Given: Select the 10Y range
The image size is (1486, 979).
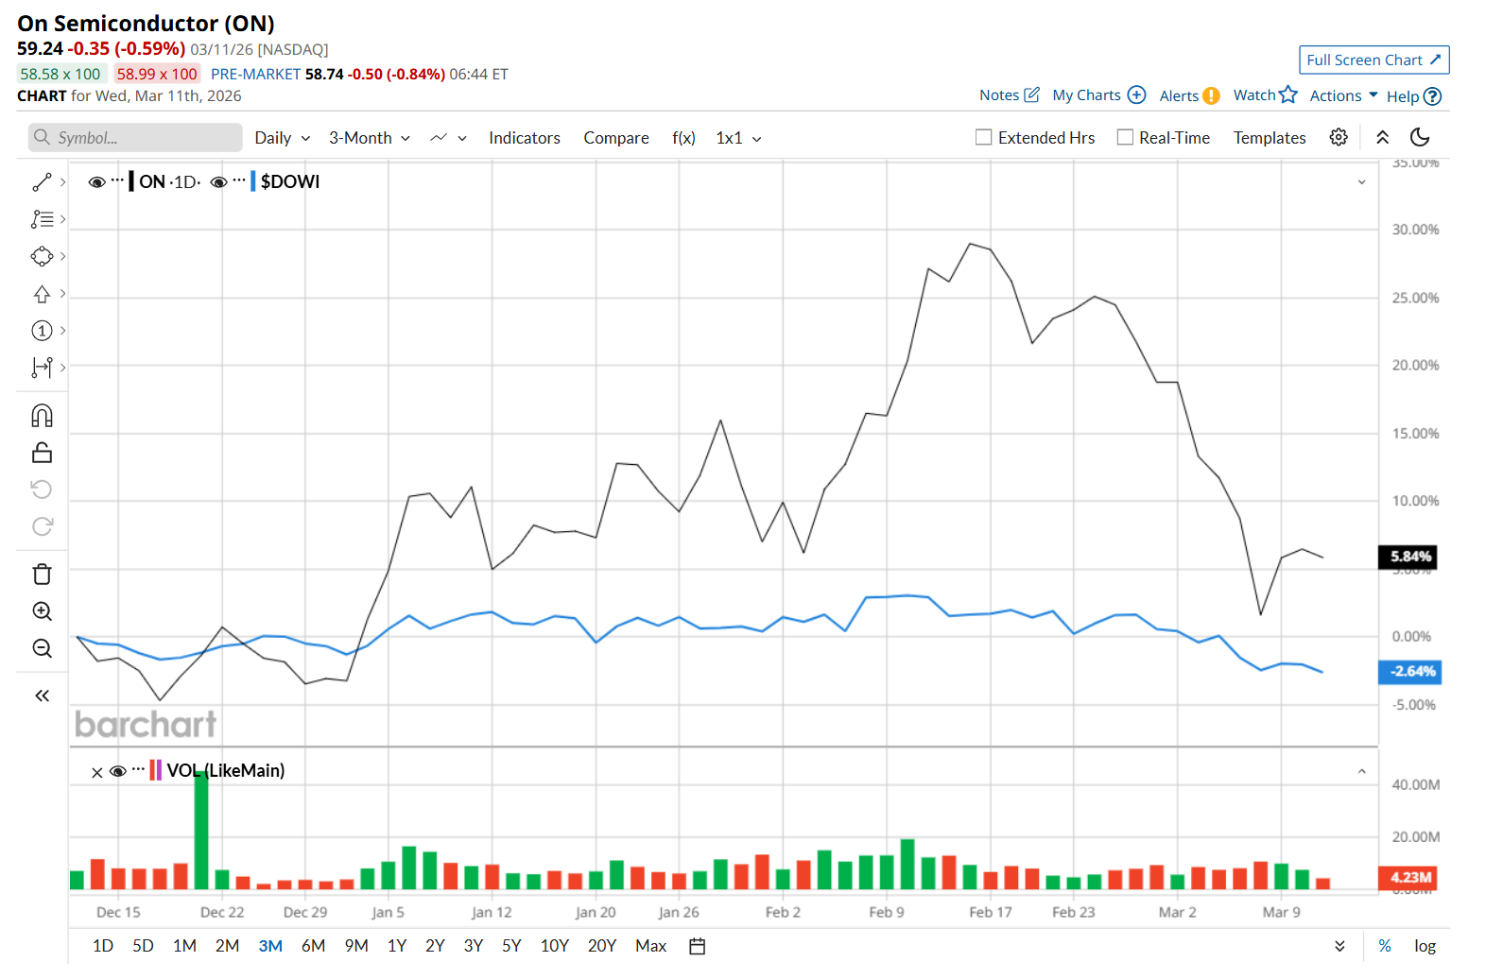Looking at the screenshot, I should pyautogui.click(x=554, y=946).
